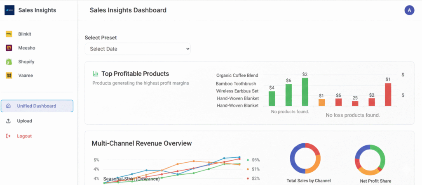The height and width of the screenshot is (185, 422).
Task: Open the Select Date preset dropdown
Action: [138, 49]
